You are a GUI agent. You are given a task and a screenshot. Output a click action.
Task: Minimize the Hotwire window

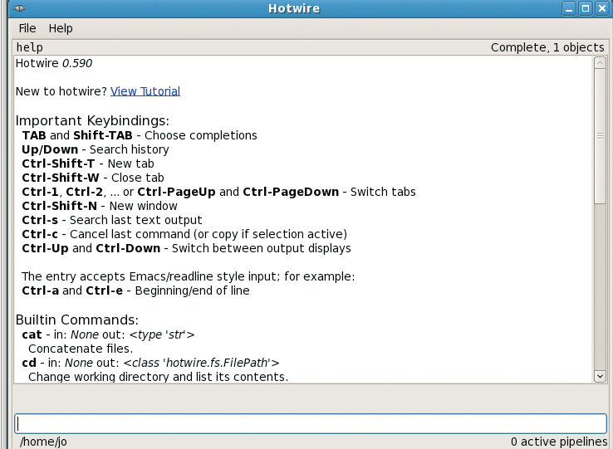click(569, 8)
